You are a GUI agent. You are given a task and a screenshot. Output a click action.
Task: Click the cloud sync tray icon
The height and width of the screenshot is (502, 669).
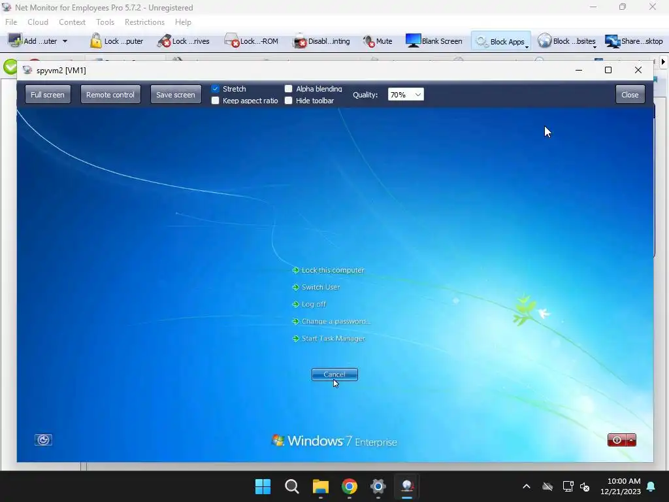[x=547, y=486]
